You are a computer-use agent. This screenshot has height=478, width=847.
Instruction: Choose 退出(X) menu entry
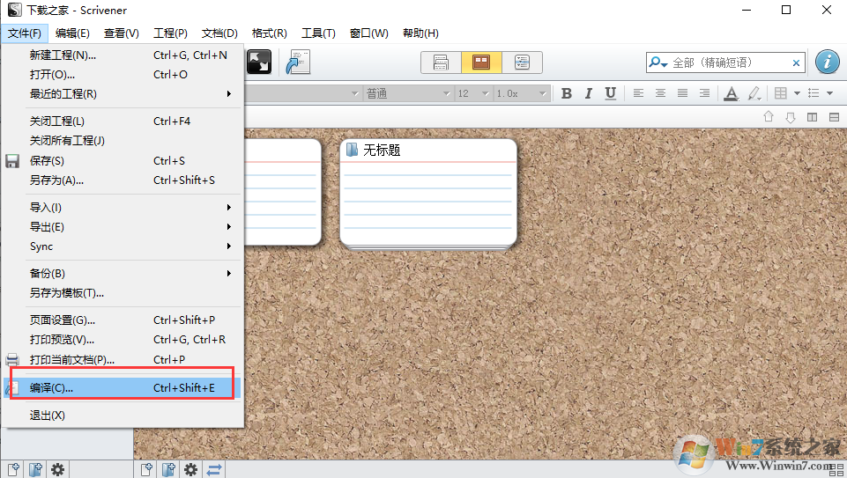123,415
